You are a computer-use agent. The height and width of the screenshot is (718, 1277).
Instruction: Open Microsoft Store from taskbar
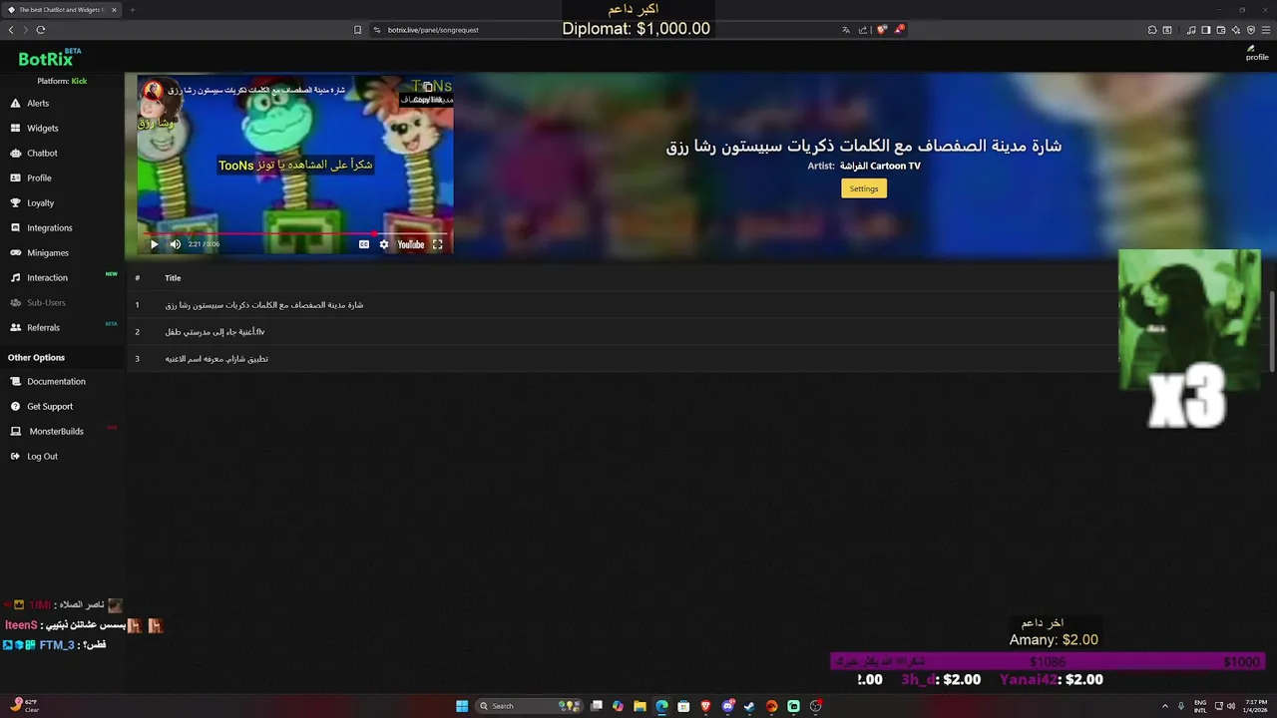(683, 706)
